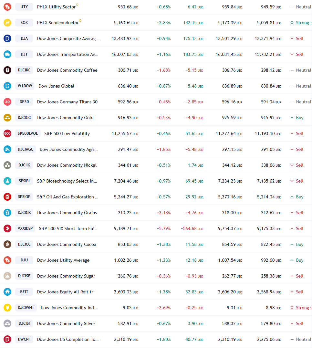The image size is (312, 348).
Task: Click the DJCIGR grains icon
Action: (x=7, y=213)
